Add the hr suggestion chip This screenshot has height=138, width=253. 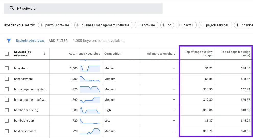(x=167, y=25)
